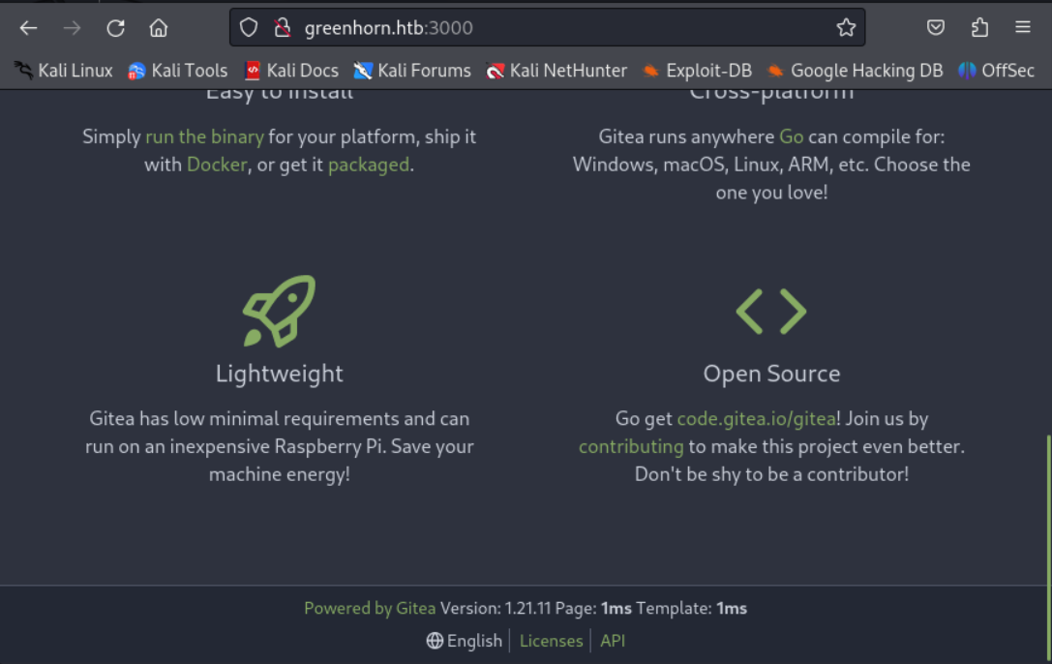Click the code.gitea.io/gitea link

coord(756,419)
